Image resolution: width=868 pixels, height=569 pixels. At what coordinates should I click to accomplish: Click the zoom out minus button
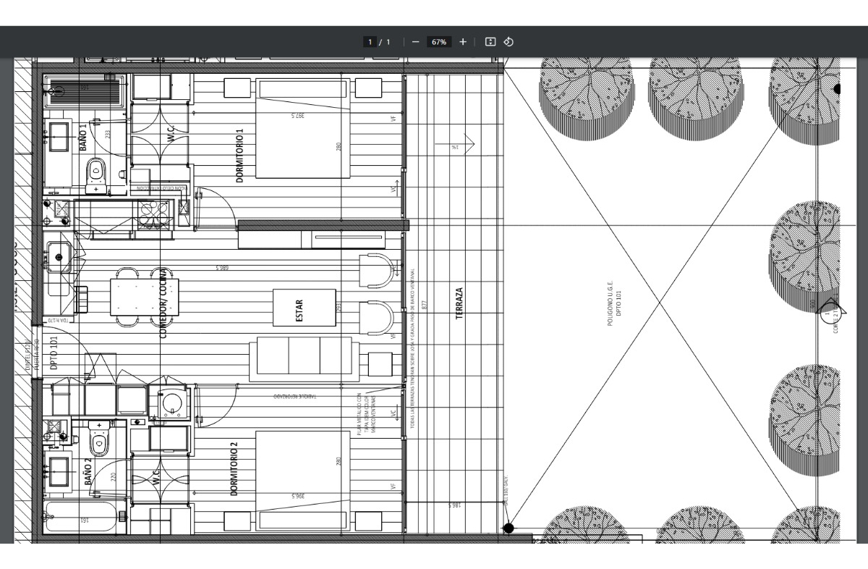[x=415, y=42]
